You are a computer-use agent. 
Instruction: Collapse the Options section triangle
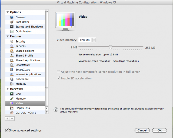(x=8, y=12)
